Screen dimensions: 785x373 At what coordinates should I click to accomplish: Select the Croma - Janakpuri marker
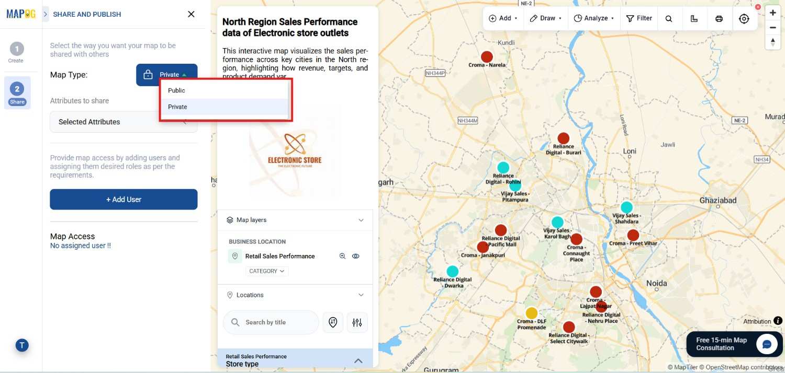pos(483,247)
